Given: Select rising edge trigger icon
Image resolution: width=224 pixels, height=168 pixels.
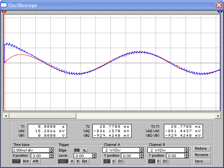Looking at the screenshot, I should pos(77,150).
